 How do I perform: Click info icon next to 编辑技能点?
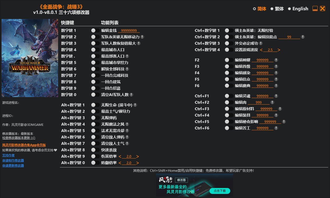pyautogui.click(x=303, y=37)
